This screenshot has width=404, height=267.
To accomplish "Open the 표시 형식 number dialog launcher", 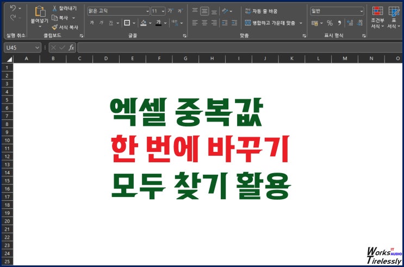I will (364, 36).
